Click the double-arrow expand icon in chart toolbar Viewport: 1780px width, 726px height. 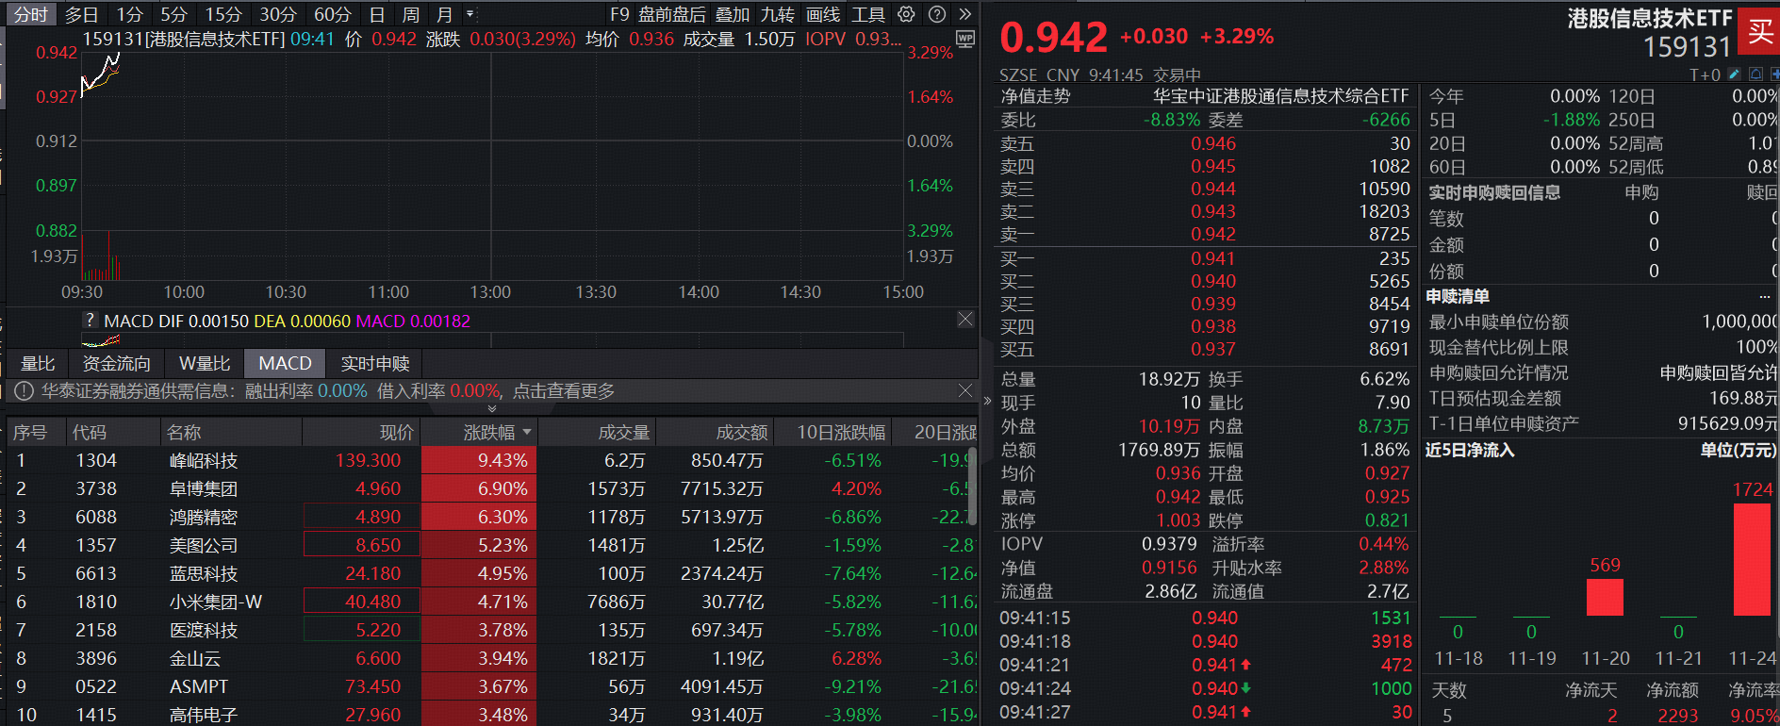[x=964, y=14]
